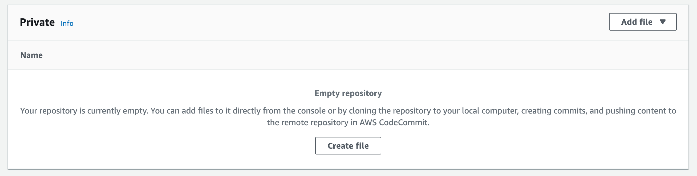The height and width of the screenshot is (176, 697).
Task: Click the Private repository title
Action: click(37, 22)
